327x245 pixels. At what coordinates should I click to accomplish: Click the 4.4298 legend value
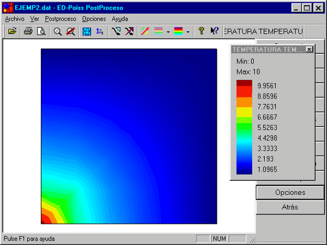point(267,138)
